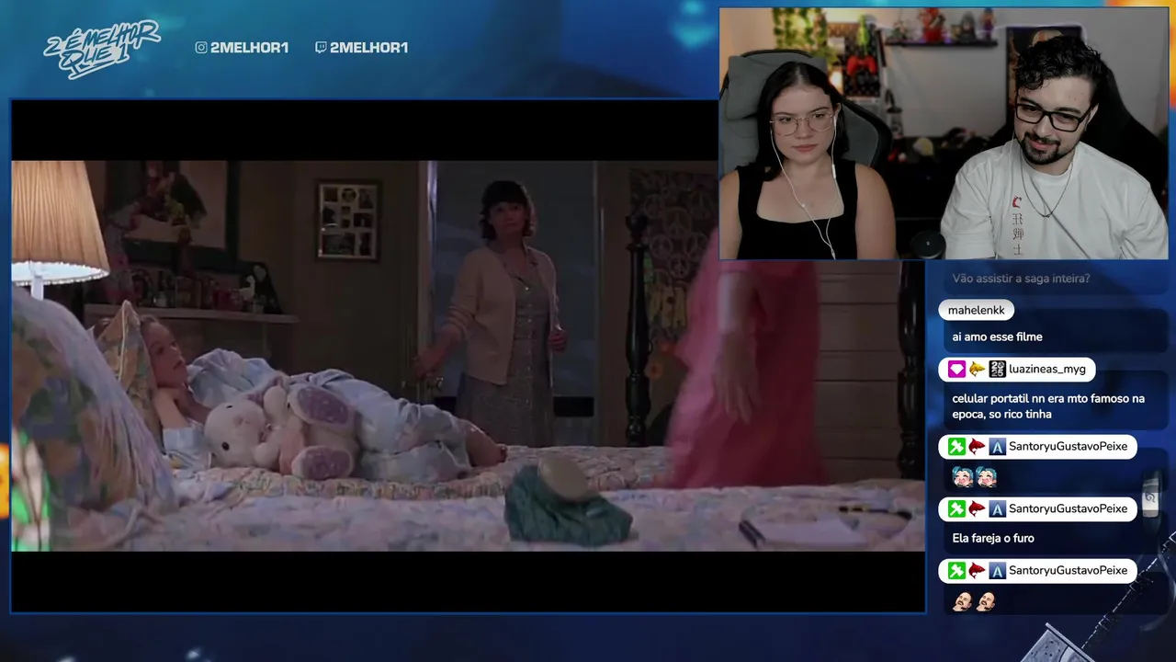Click green sword badge above bearded-man emotes
This screenshot has width=1176, height=662.
pyautogui.click(x=956, y=571)
